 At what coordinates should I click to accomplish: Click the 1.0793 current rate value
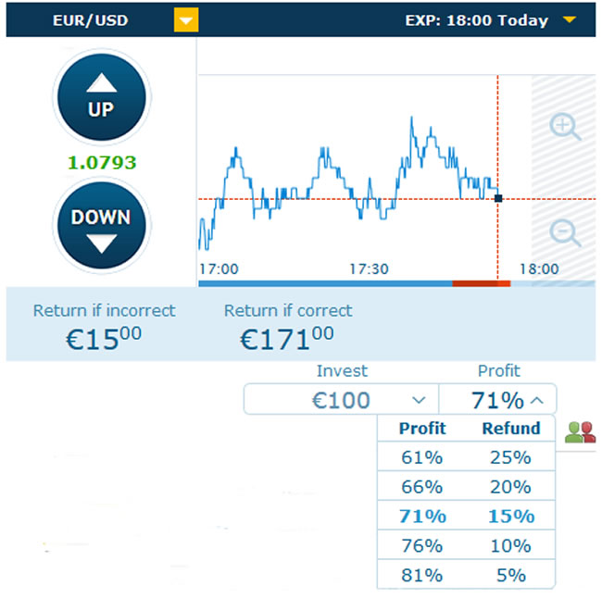point(102,162)
